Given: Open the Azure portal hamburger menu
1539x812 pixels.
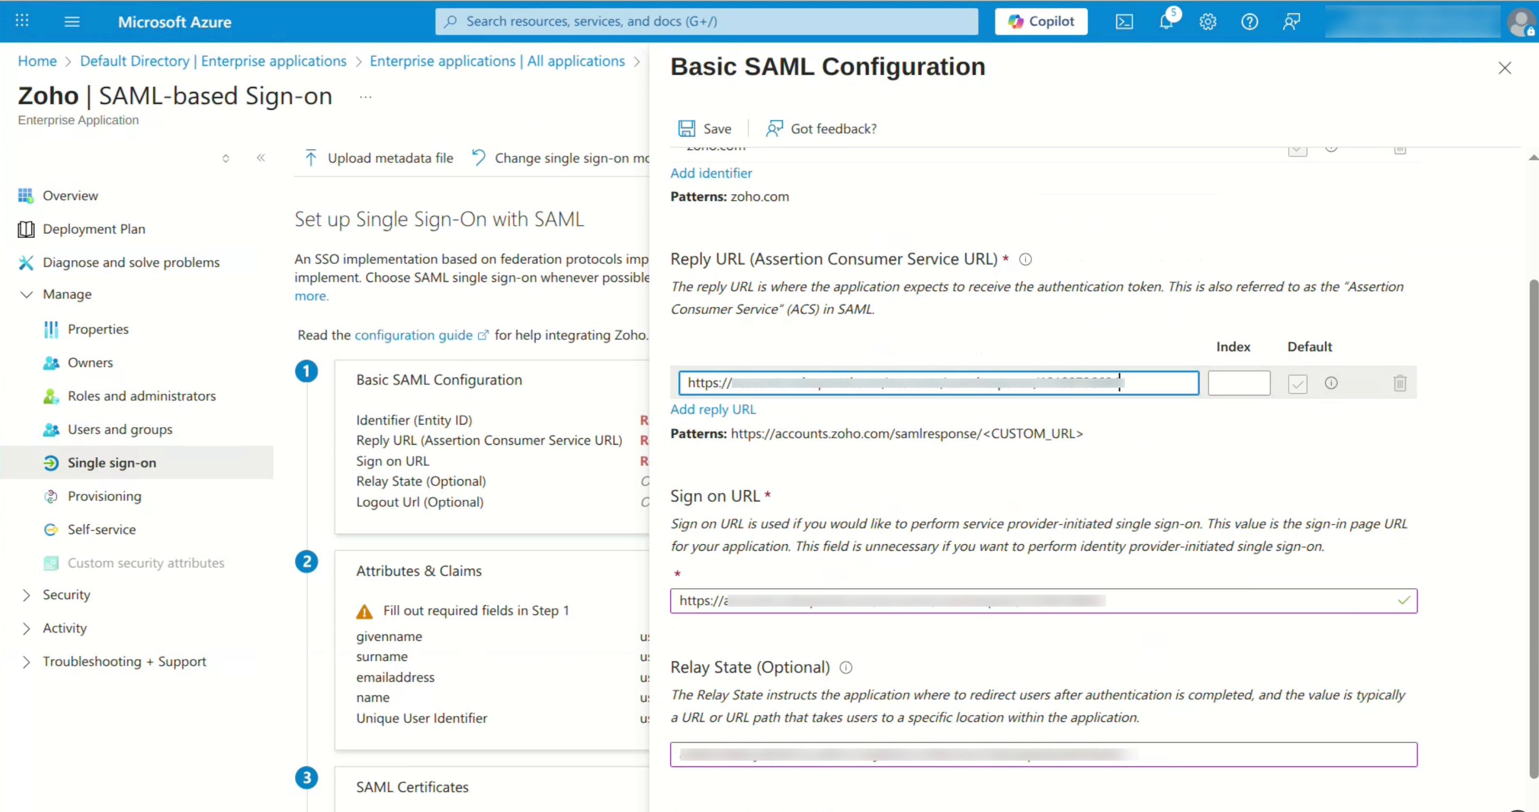Looking at the screenshot, I should click(72, 22).
